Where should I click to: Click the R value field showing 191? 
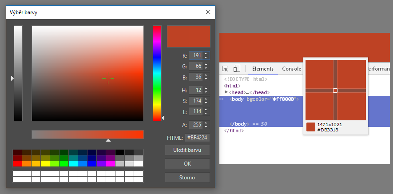(196, 55)
